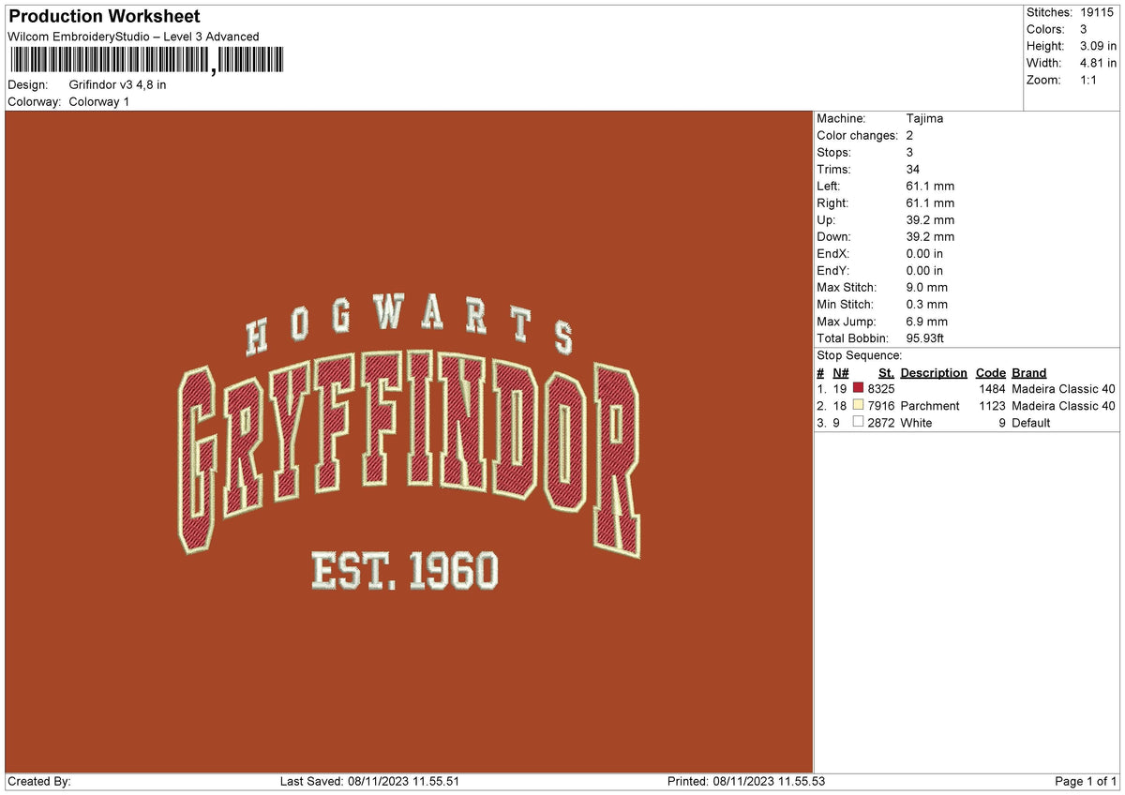1125x795 pixels.
Task: Click the Created By footer label
Action: click(39, 781)
